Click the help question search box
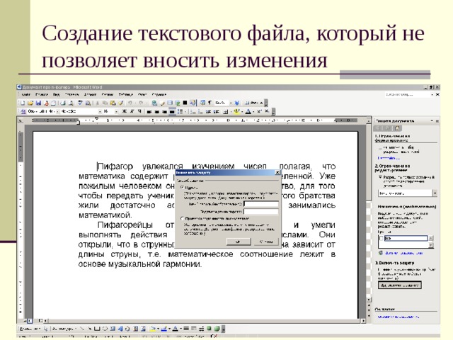The width and height of the screenshot is (453, 340). pos(408,94)
